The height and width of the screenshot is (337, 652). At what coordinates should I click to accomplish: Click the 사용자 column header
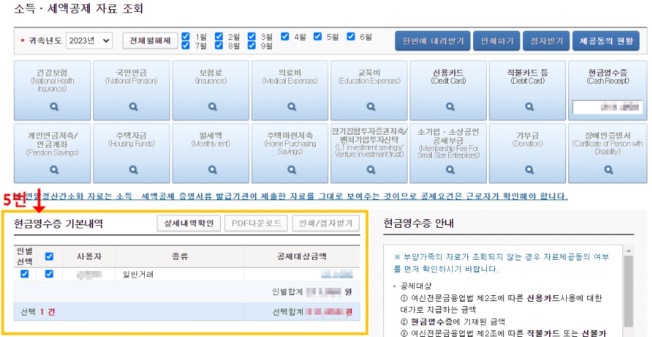(x=89, y=257)
